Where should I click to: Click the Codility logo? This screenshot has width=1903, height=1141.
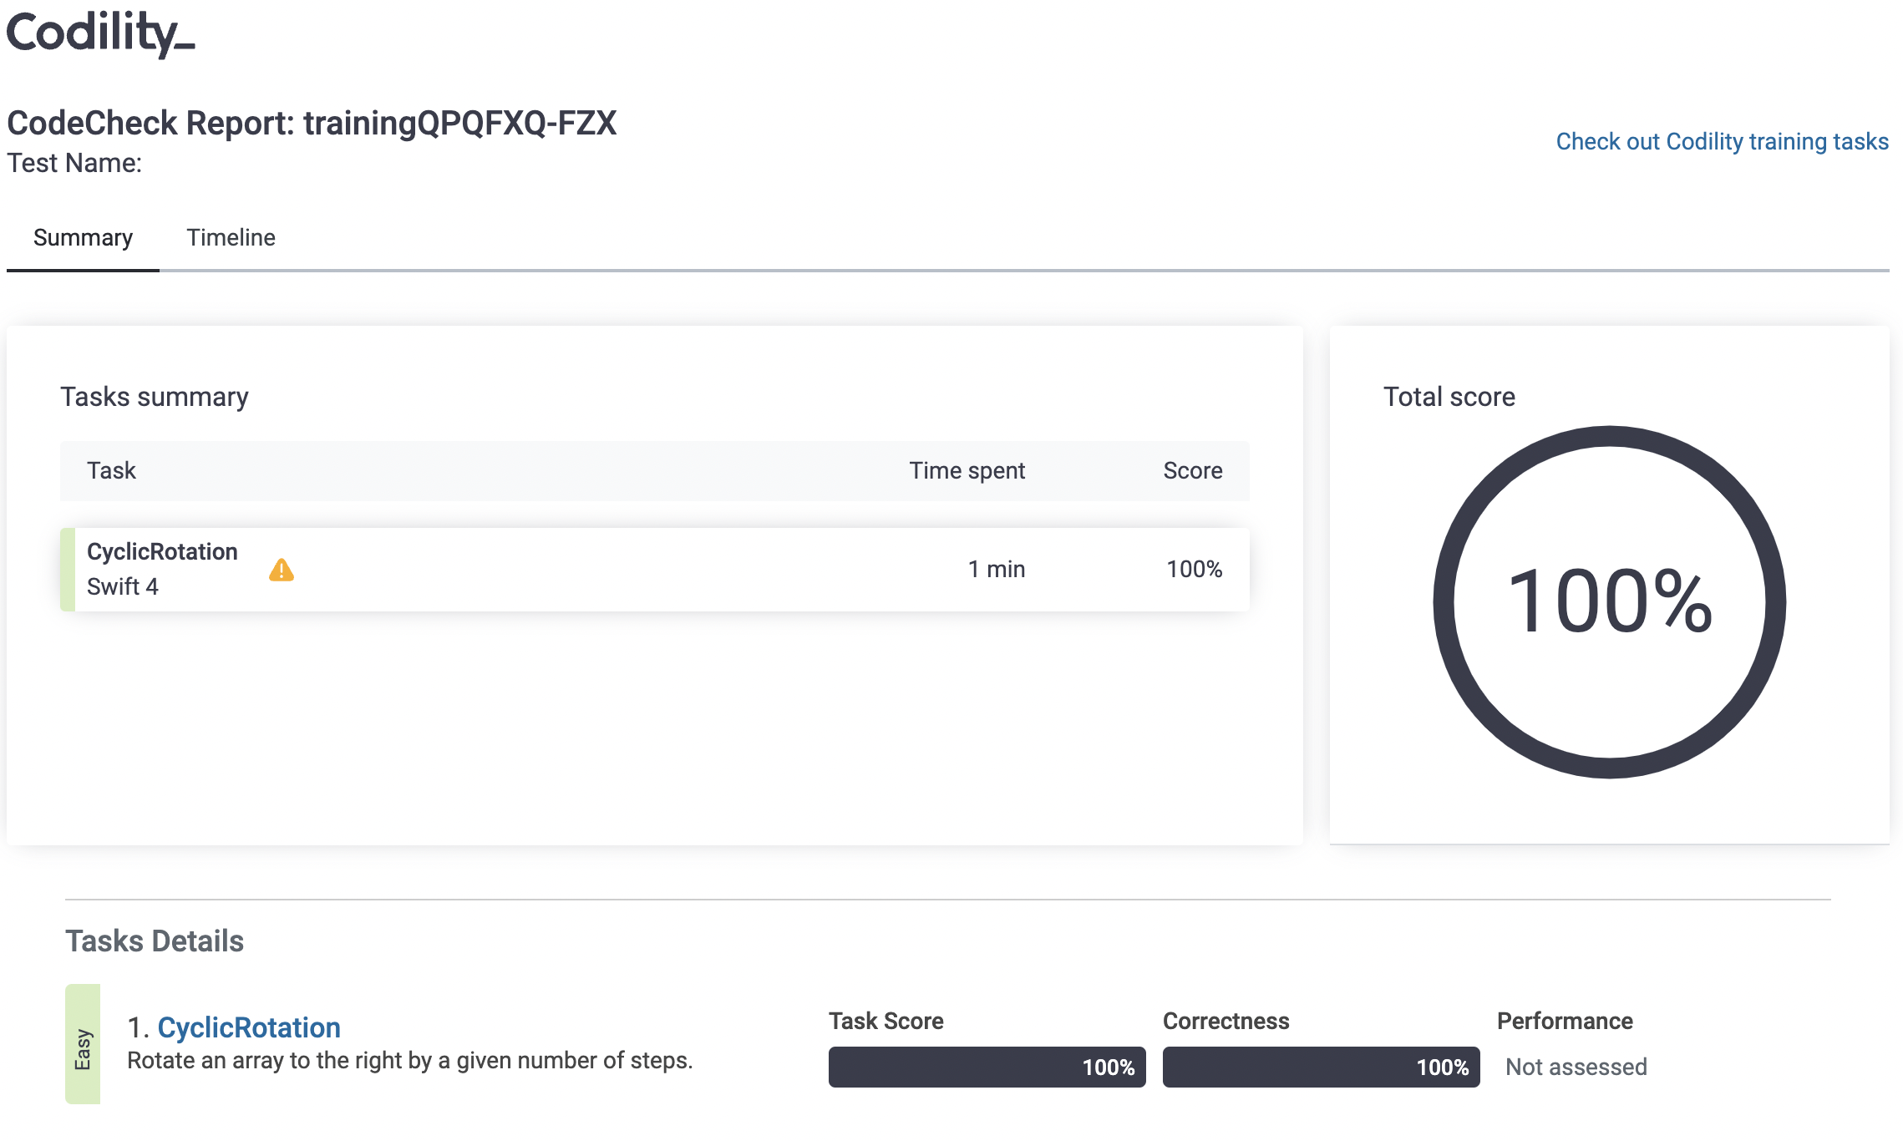(100, 33)
